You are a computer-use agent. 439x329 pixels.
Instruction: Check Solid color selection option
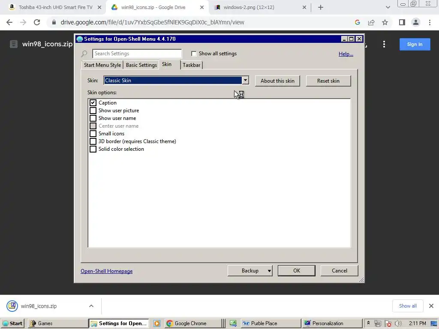click(x=93, y=149)
